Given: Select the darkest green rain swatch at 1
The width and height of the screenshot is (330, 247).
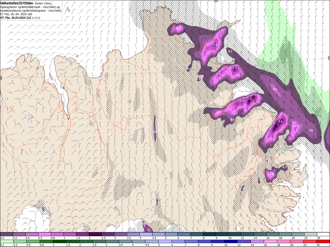Looking at the screenshot, I should click(x=60, y=242).
